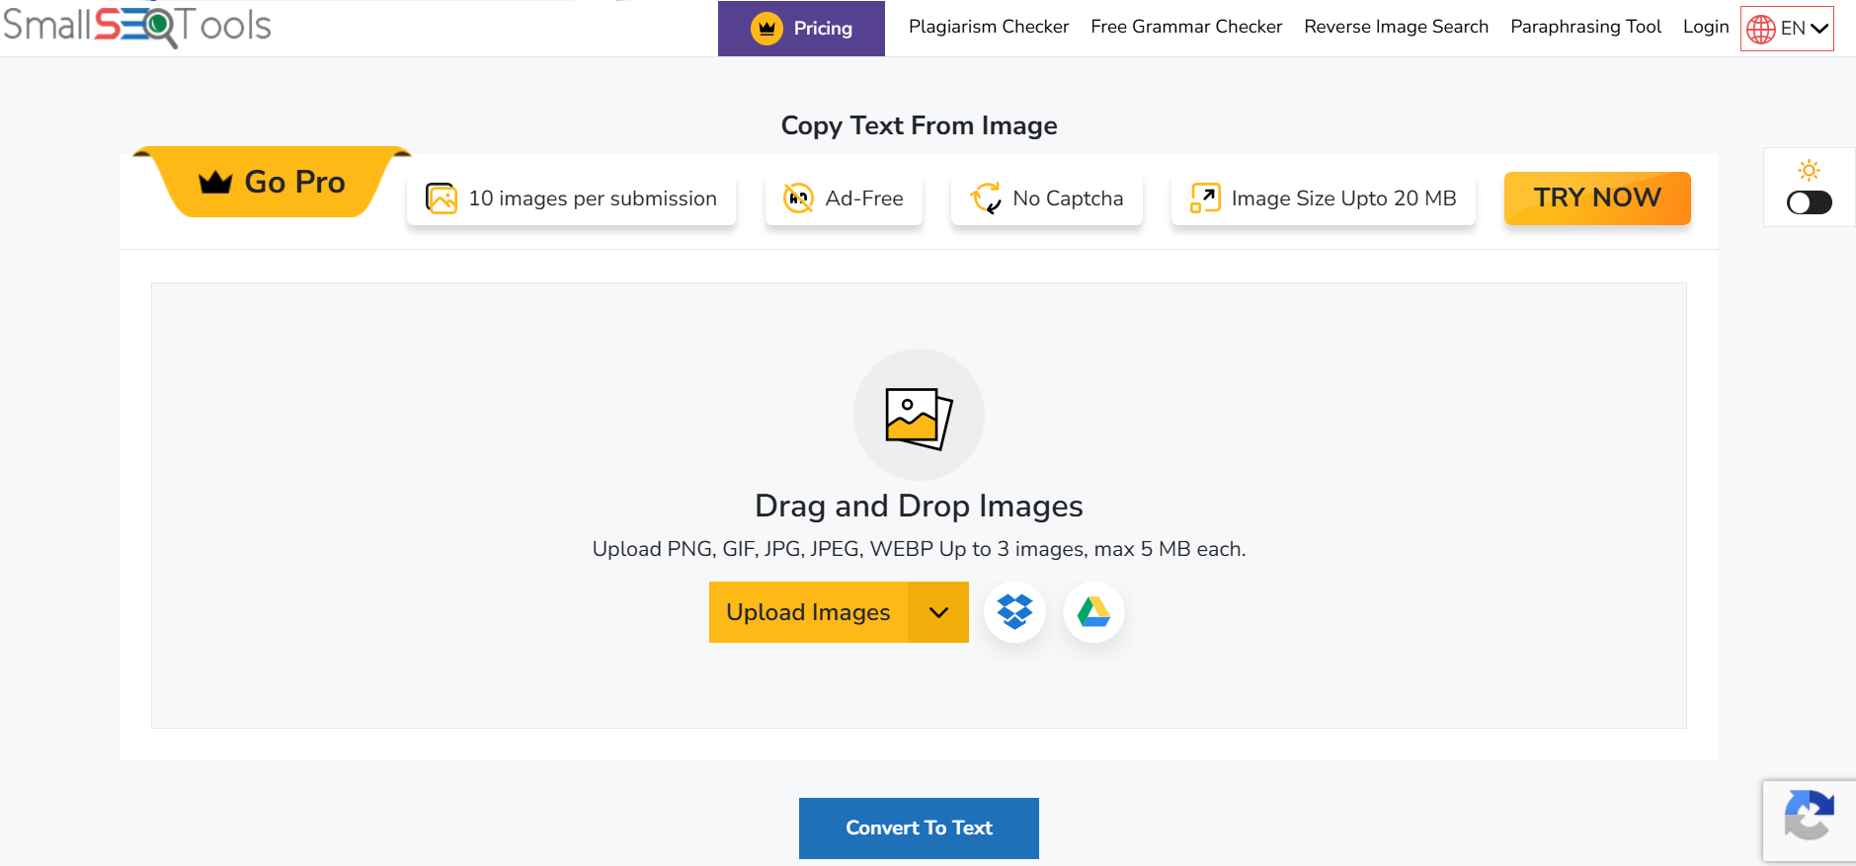Click the Go Pro badge
The image size is (1856, 866).
(273, 182)
